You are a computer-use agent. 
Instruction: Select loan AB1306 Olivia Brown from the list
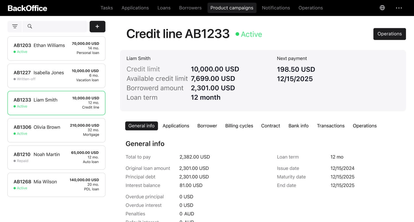[x=56, y=130]
